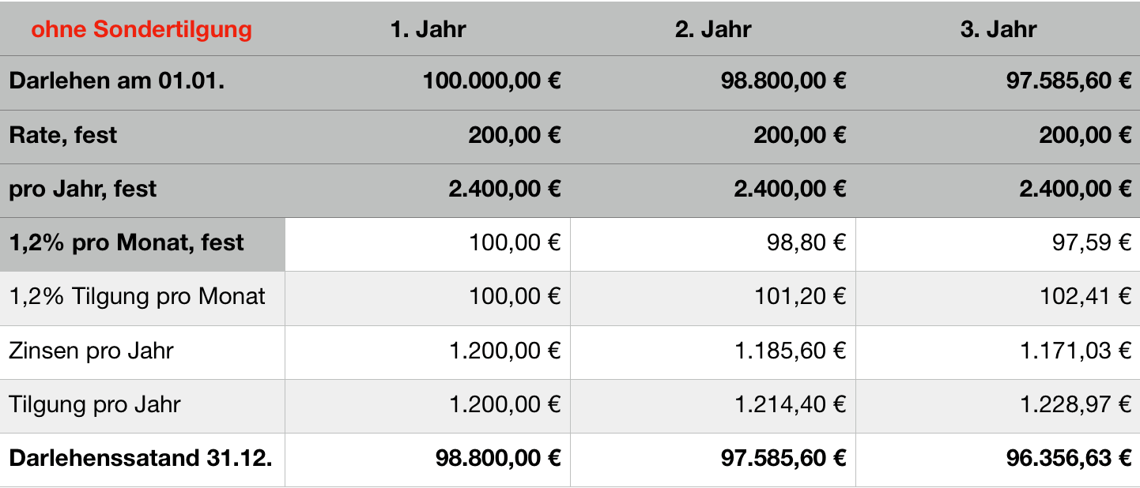Viewport: 1140px width, 488px height.
Task: Select the 1.185,60 € yearly interest cell
Action: (791, 350)
